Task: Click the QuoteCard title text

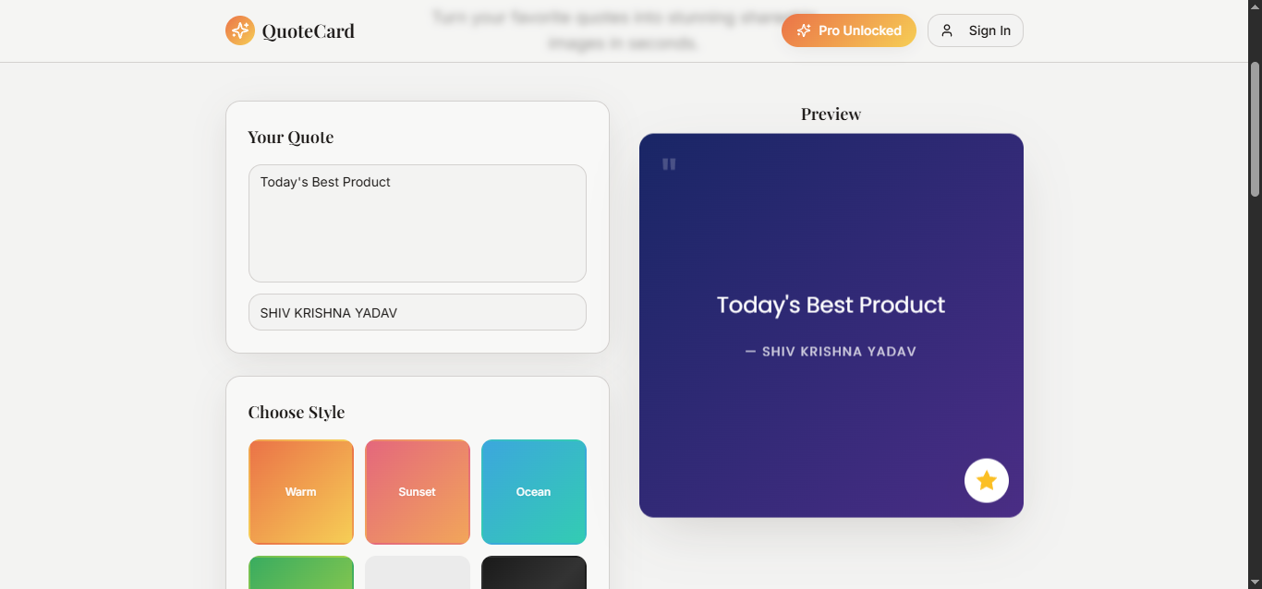Action: [x=308, y=30]
